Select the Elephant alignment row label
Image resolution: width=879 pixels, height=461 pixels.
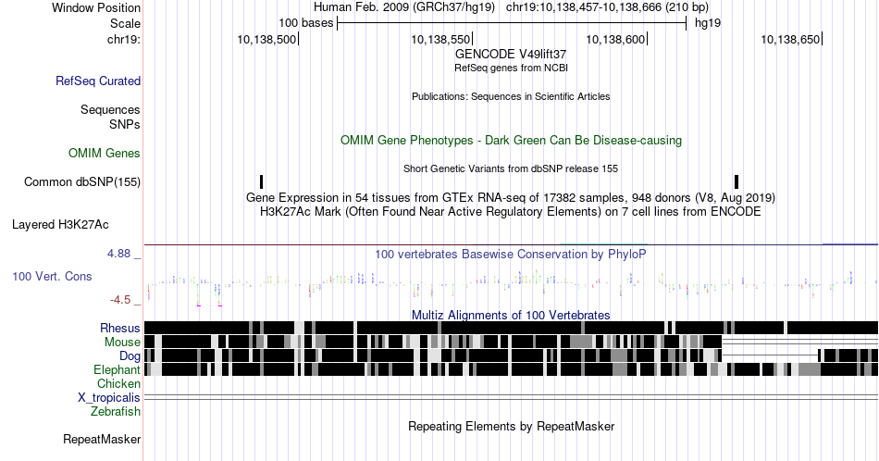click(117, 369)
